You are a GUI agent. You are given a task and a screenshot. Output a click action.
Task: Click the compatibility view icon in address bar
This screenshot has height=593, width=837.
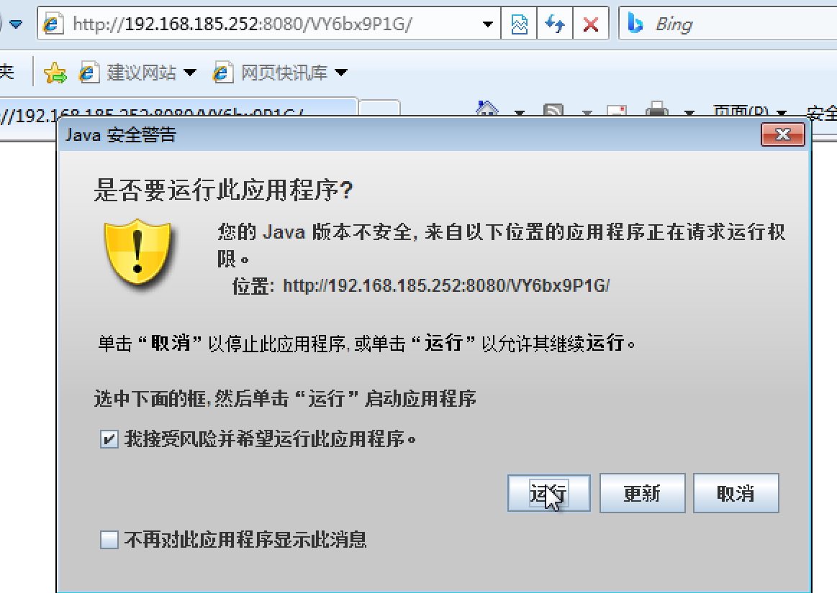pos(519,24)
